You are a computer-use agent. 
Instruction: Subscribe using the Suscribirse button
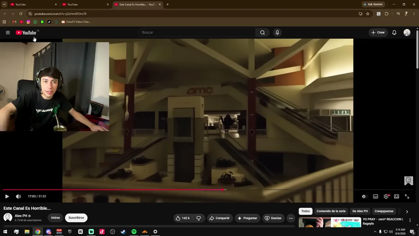click(76, 218)
